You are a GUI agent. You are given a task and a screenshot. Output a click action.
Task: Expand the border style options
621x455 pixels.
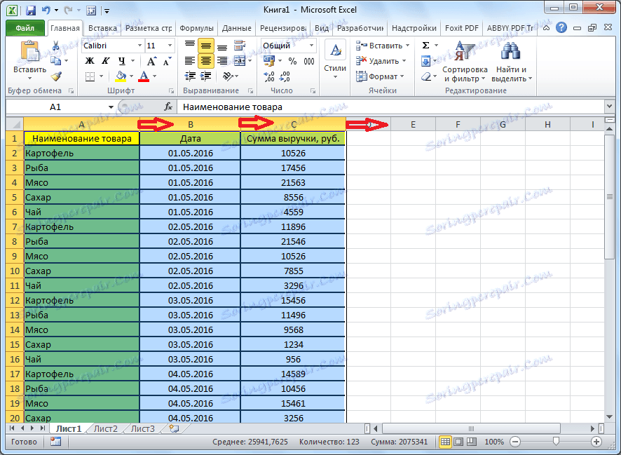(x=100, y=76)
